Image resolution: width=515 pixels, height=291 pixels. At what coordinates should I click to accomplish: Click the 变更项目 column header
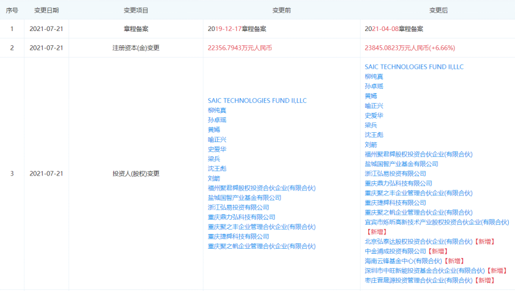pos(136,11)
